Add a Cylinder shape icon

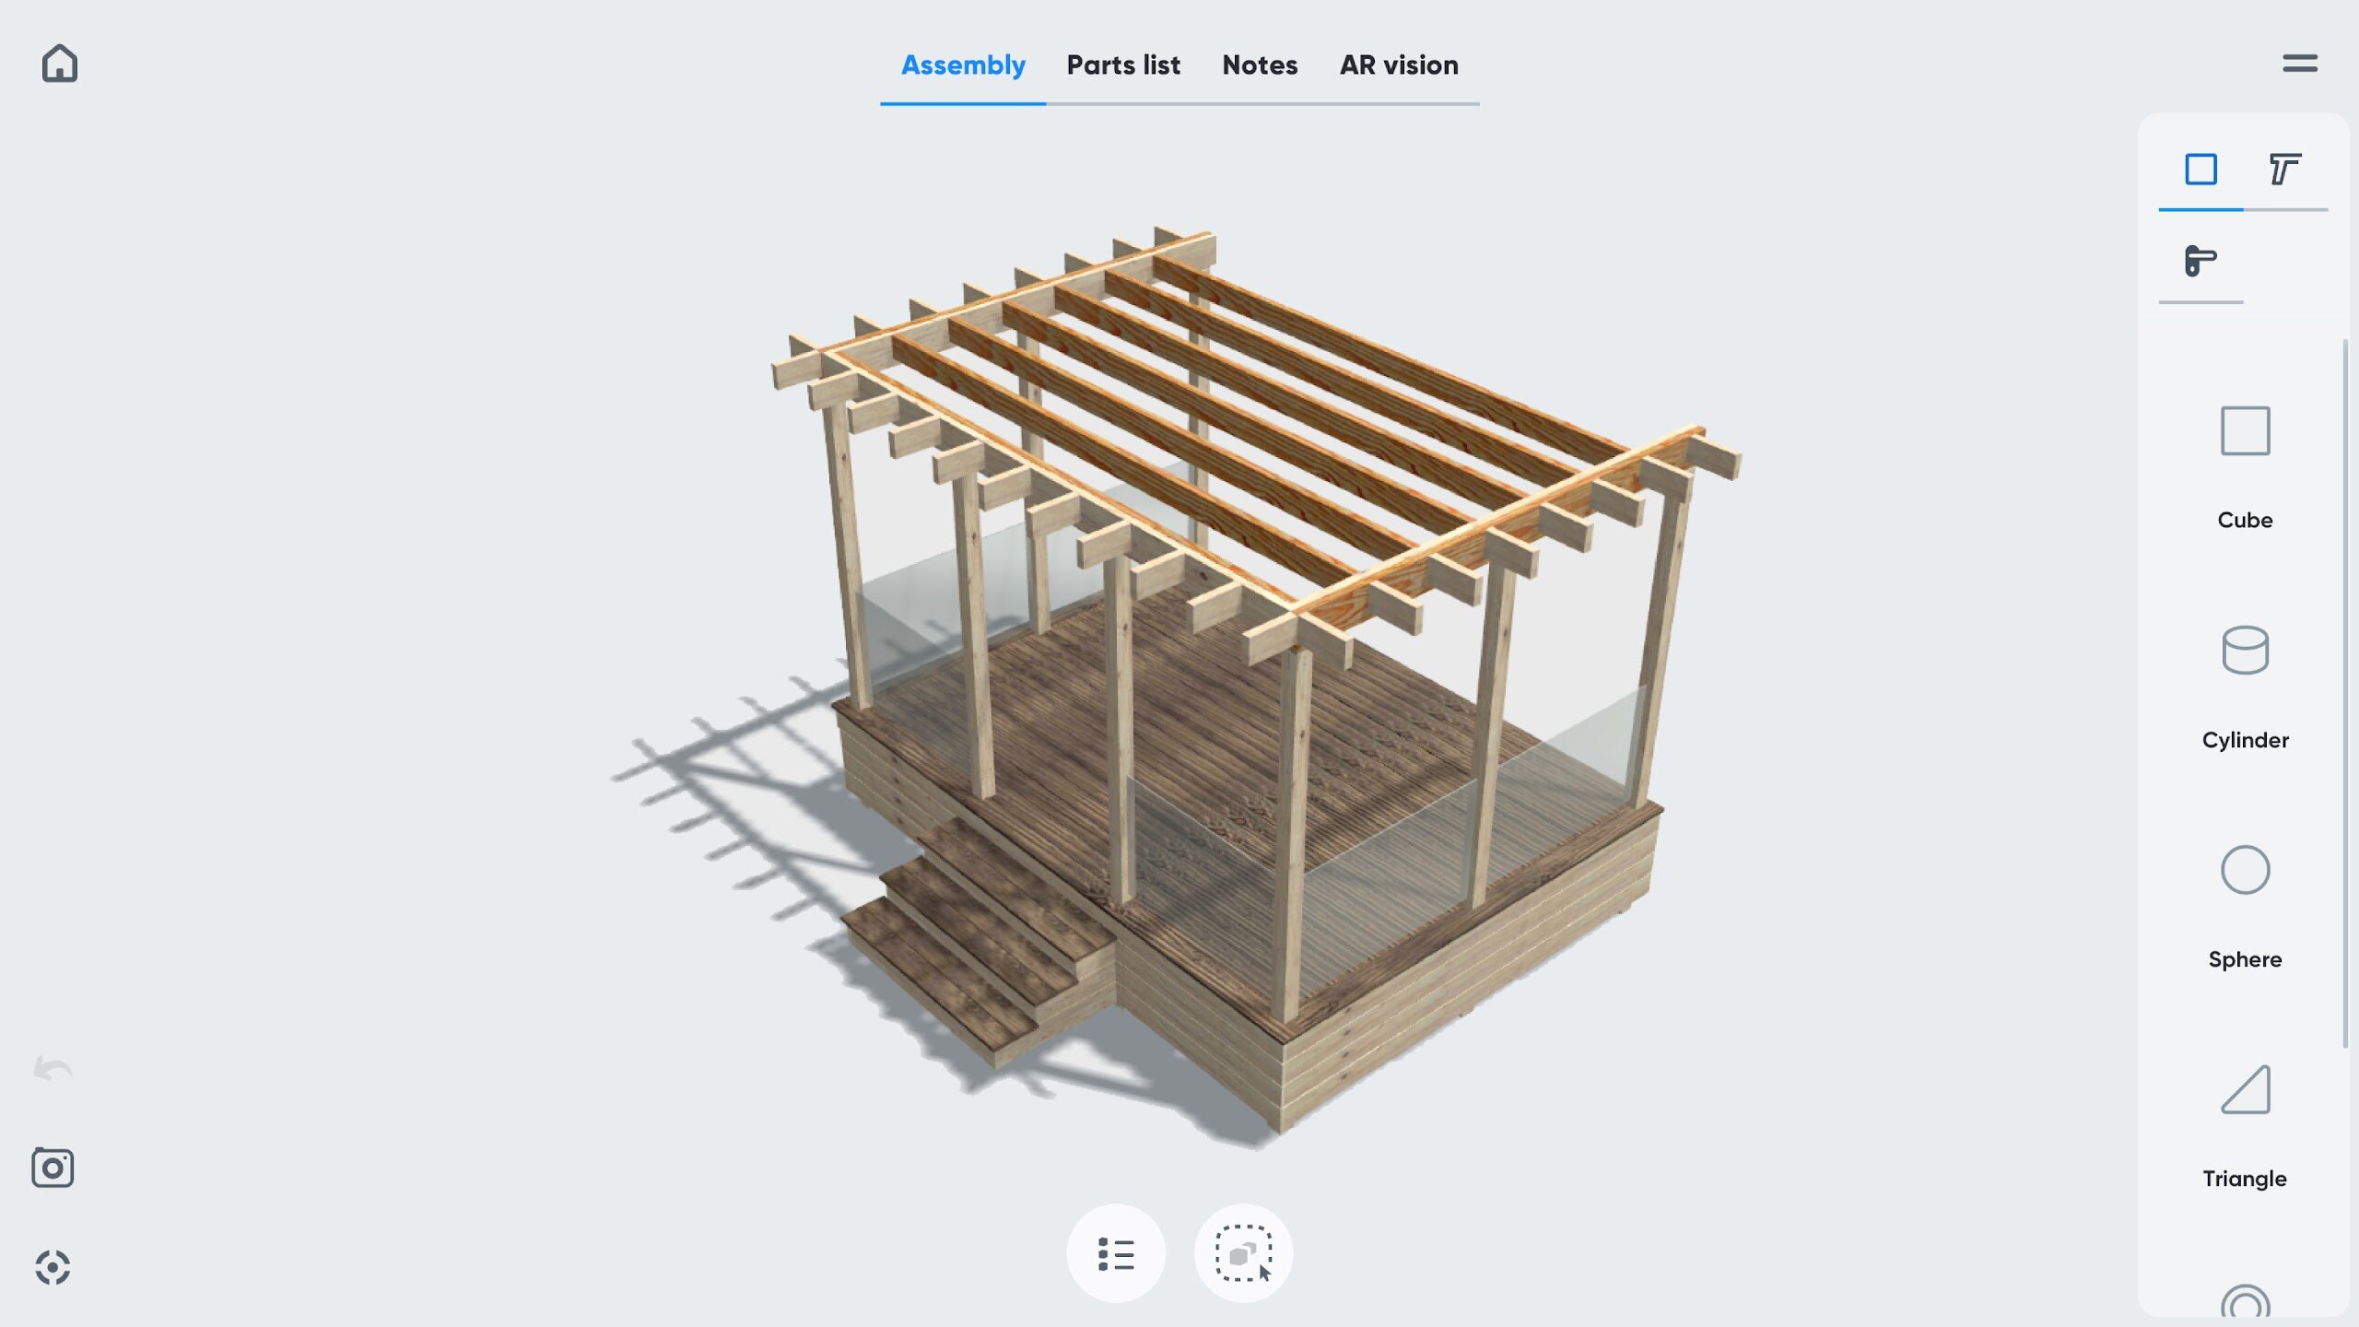(2245, 651)
